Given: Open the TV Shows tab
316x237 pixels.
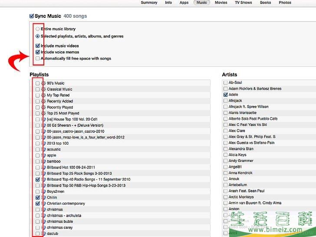Looking at the screenshot, I should click(x=244, y=3).
